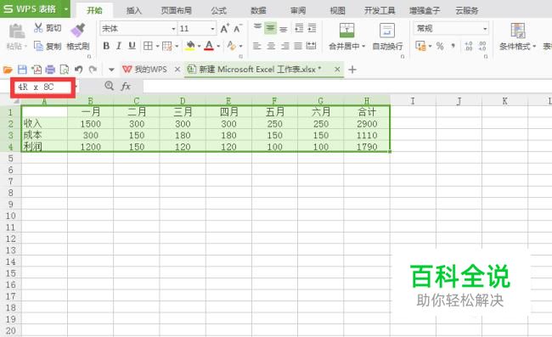Click the Cut scissors icon
The width and height of the screenshot is (552, 337).
38,28
